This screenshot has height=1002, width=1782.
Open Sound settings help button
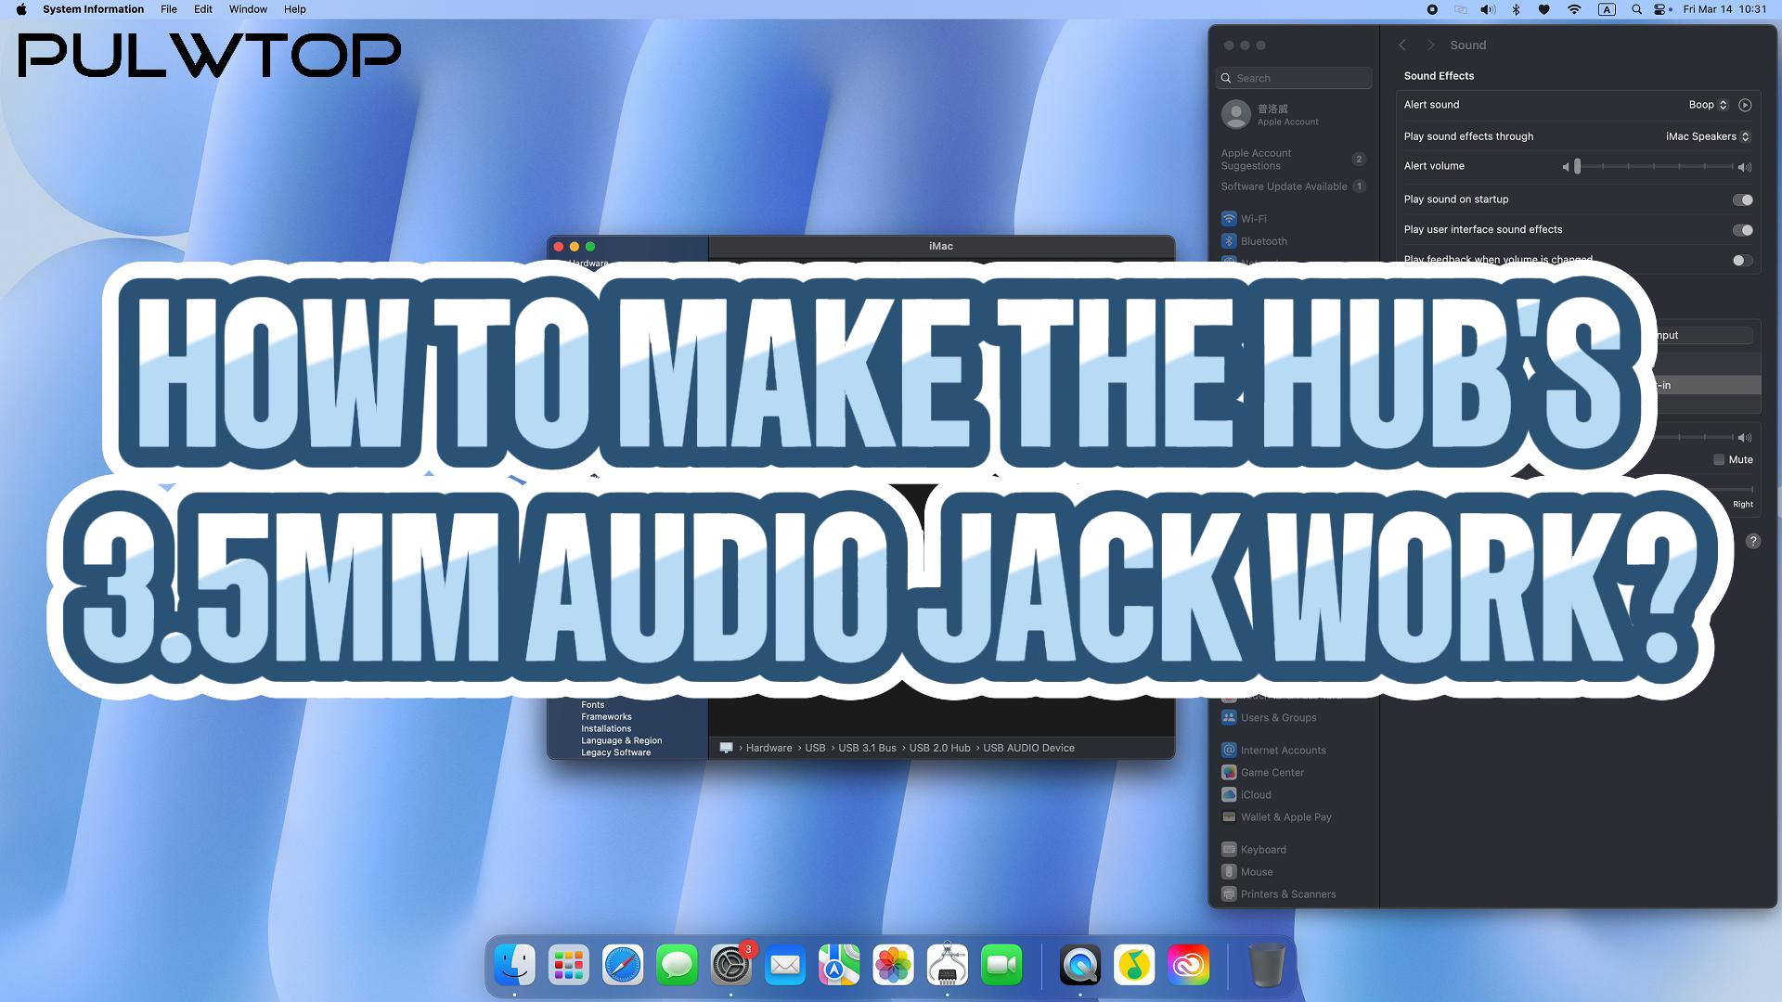coord(1753,541)
